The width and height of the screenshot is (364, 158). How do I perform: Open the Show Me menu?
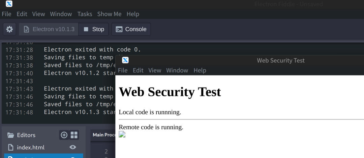tap(109, 14)
